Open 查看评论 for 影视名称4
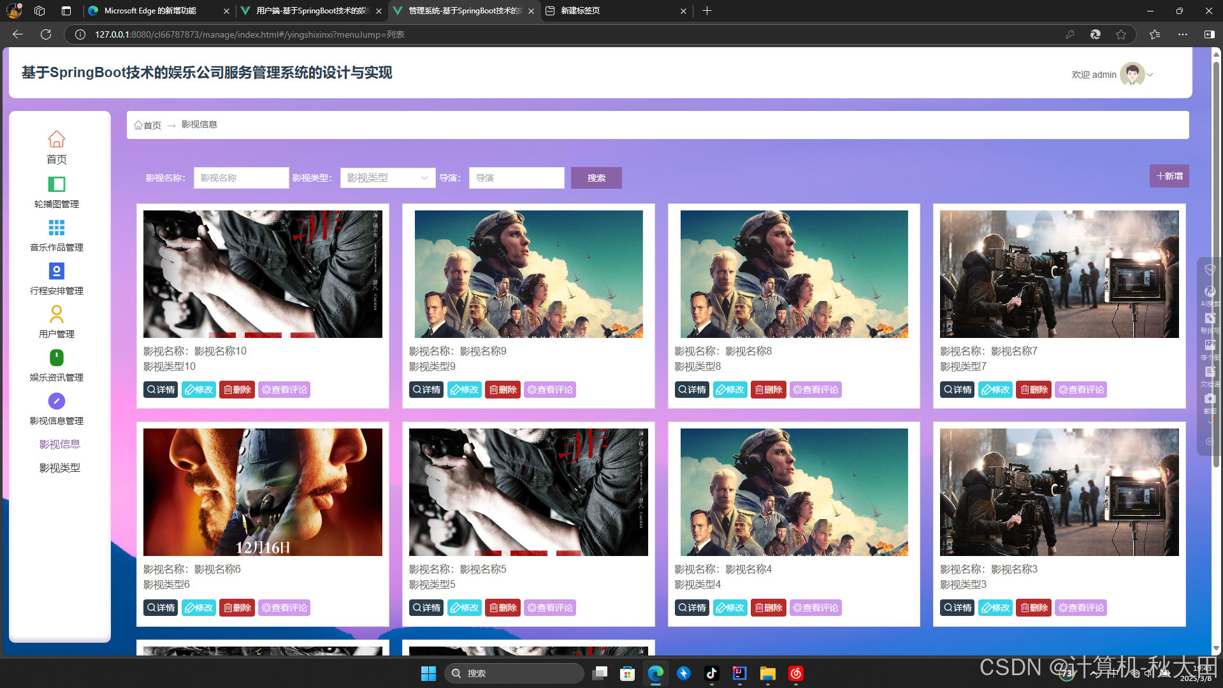 [816, 608]
